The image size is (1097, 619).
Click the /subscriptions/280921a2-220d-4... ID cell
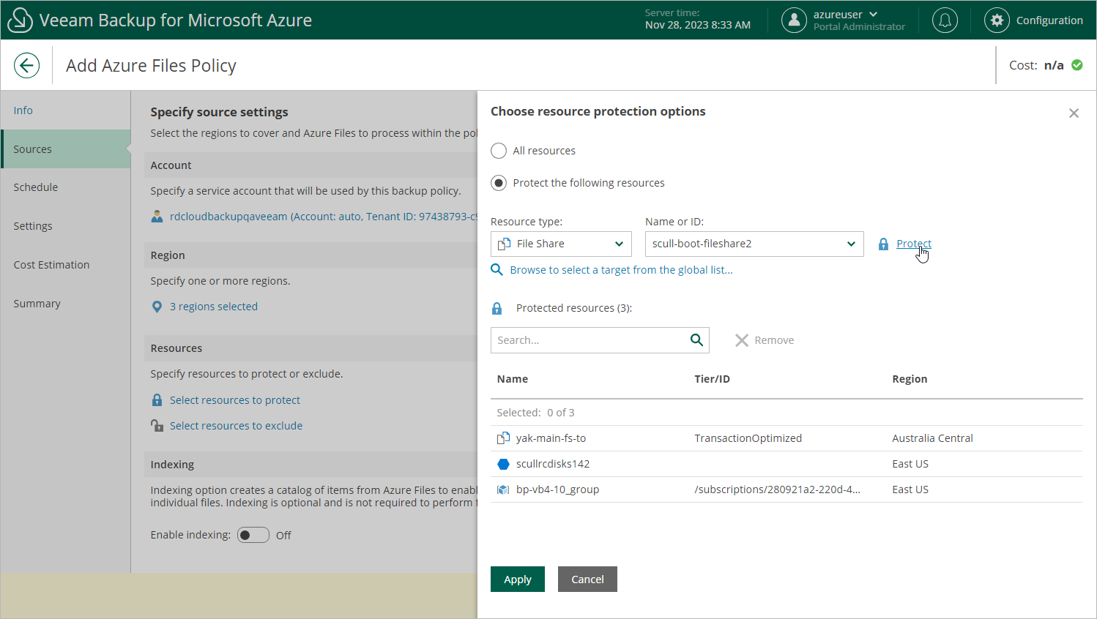(x=778, y=489)
